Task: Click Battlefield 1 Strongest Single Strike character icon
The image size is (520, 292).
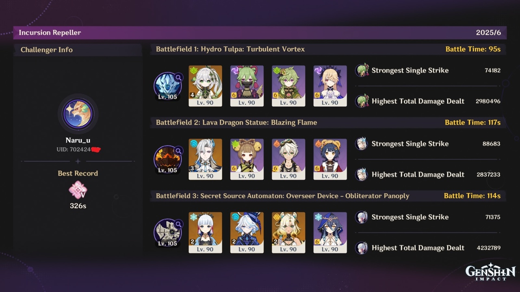Action: coord(362,70)
